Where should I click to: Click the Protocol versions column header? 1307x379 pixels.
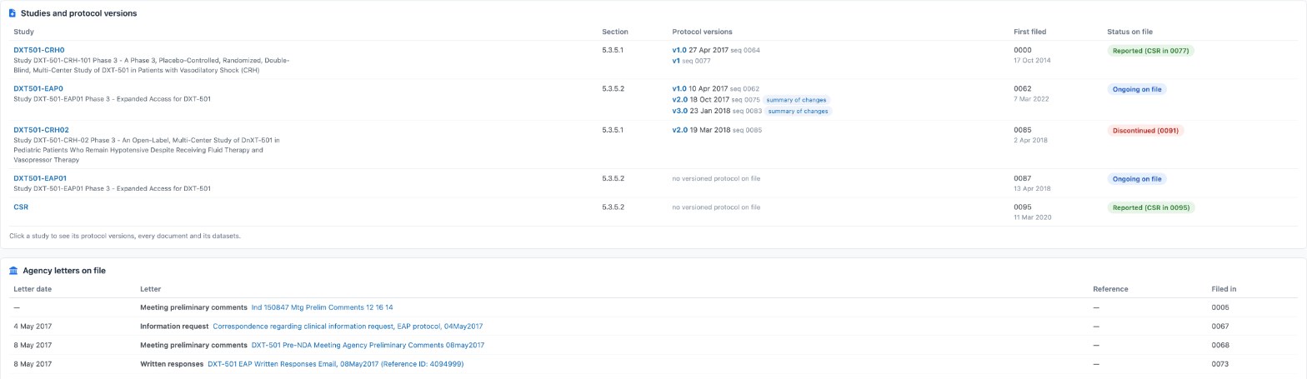coord(702,32)
